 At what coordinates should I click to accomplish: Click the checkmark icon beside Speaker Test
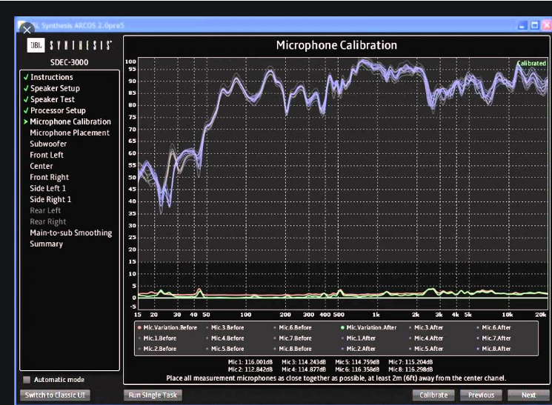(x=26, y=99)
